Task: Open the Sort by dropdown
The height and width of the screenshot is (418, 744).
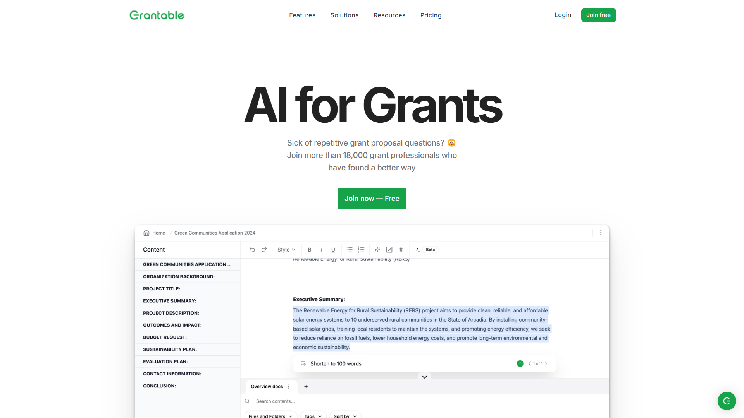Action: [x=345, y=416]
